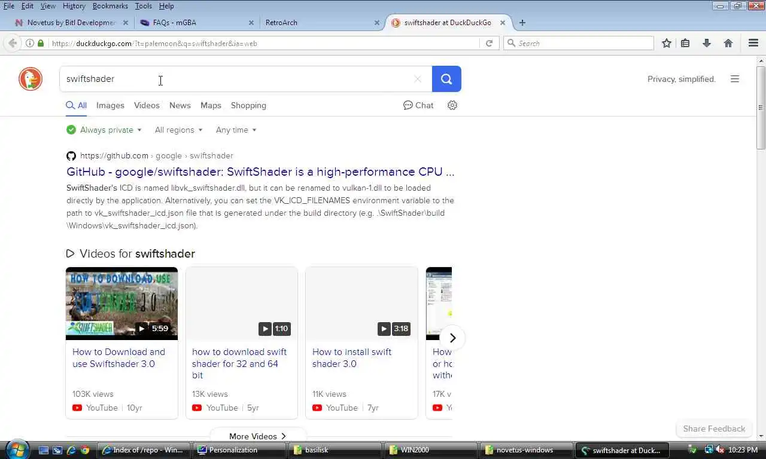The image size is (766, 459).
Task: Expand the All regions filter dropdown
Action: click(x=178, y=130)
